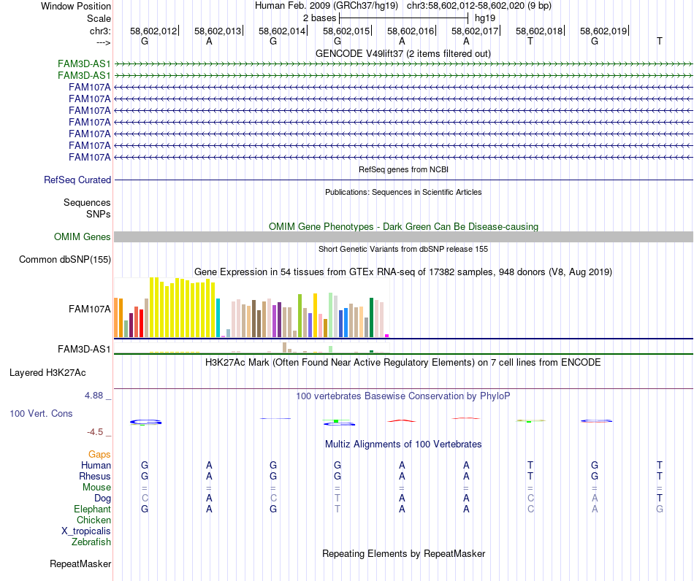The width and height of the screenshot is (694, 581).
Task: Open the GTEx Gene Expression in 54 tissues title
Action: tap(403, 272)
